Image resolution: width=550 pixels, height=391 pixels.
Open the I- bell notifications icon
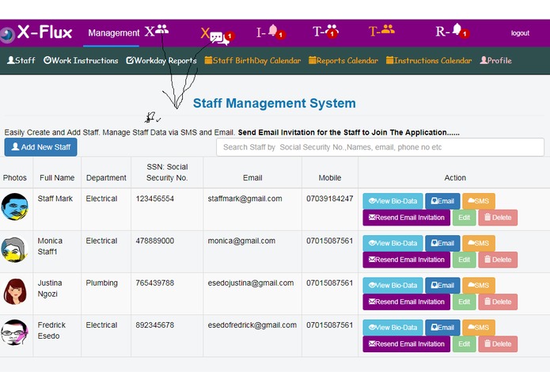(x=271, y=32)
